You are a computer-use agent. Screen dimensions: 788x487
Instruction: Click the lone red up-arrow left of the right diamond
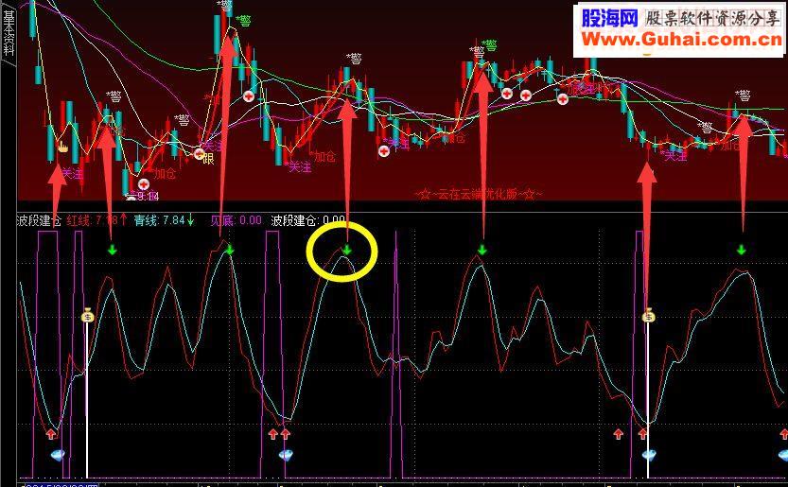[618, 434]
